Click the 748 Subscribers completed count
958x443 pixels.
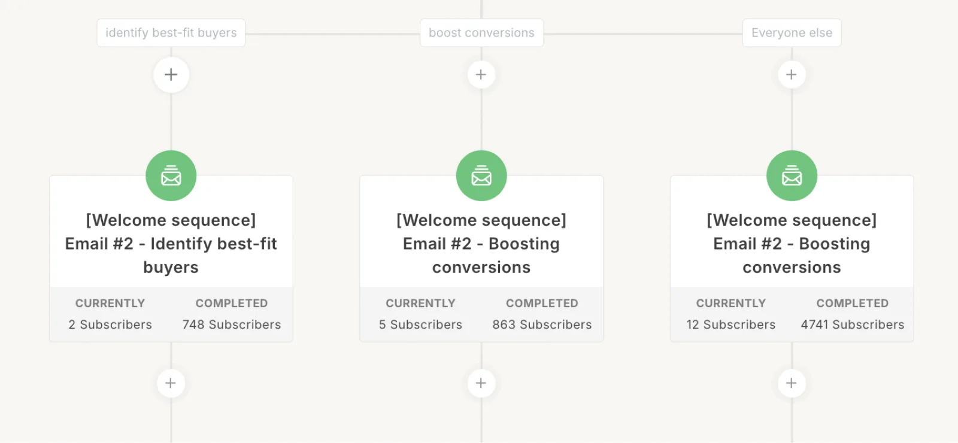232,324
